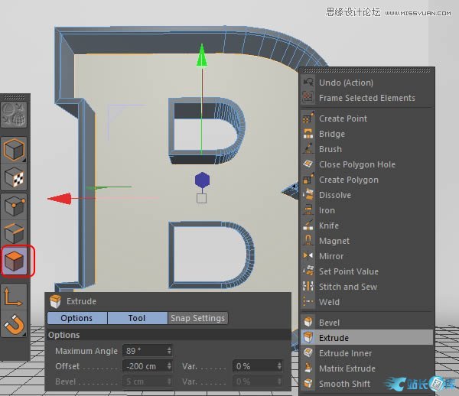Click the Maximum Angle stepper arrows

click(x=169, y=351)
